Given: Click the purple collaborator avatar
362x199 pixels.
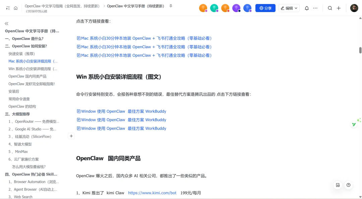Looking at the screenshot, I should (x=236, y=8).
